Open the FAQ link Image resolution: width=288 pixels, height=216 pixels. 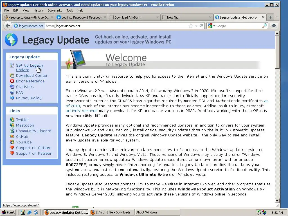[20, 92]
